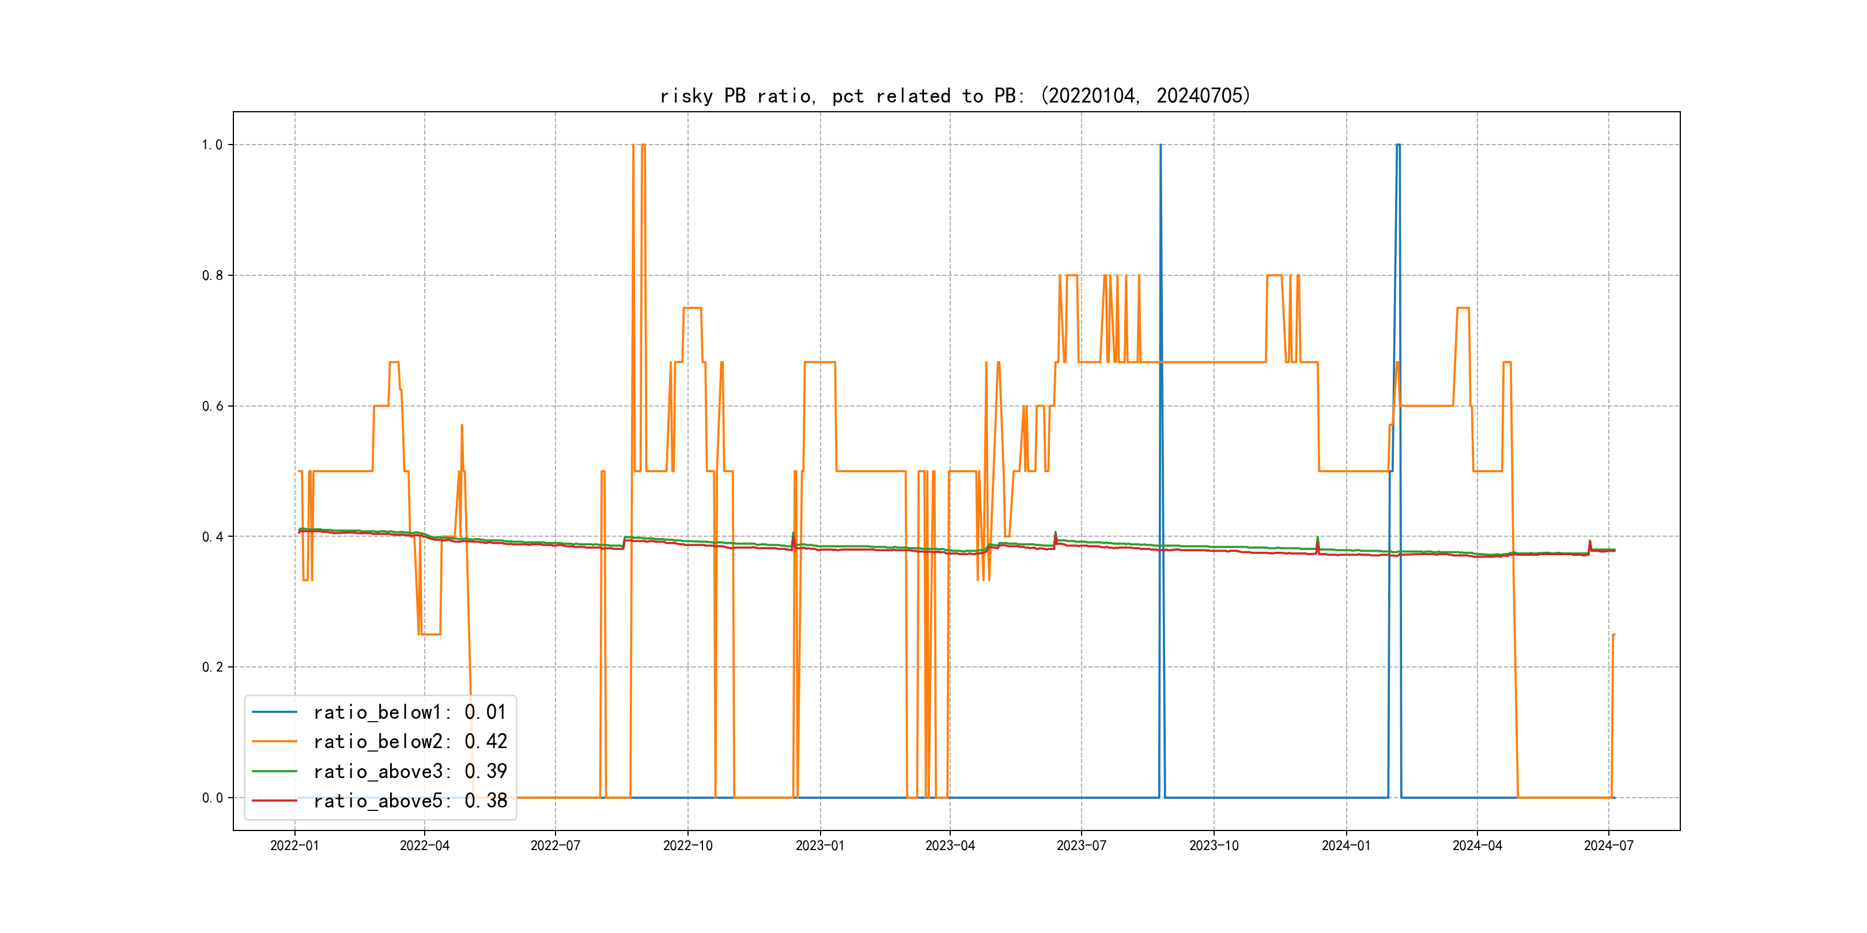This screenshot has height=933, width=1867.
Task: Click the orange ratio_below2 legend line swatch
Action: [274, 742]
